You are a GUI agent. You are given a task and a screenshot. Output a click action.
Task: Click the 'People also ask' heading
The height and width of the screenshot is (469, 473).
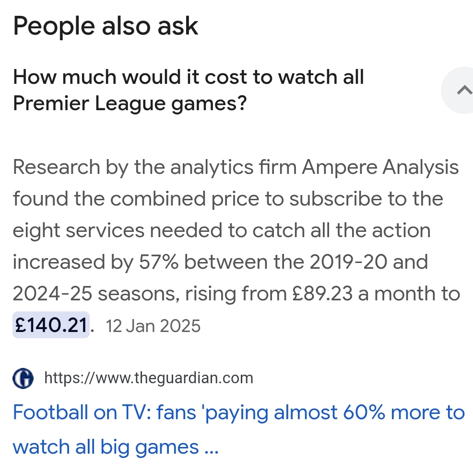[x=106, y=26]
